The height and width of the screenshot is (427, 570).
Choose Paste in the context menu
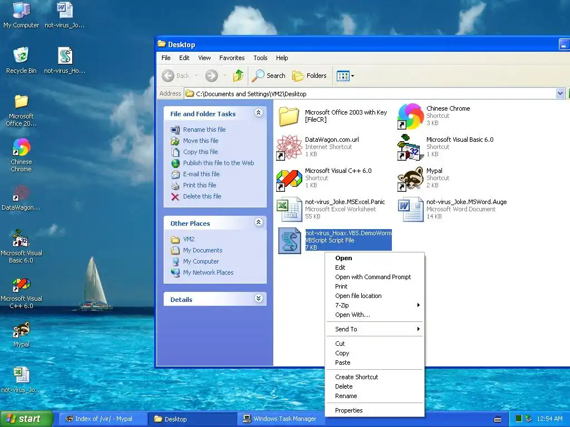pos(375,363)
